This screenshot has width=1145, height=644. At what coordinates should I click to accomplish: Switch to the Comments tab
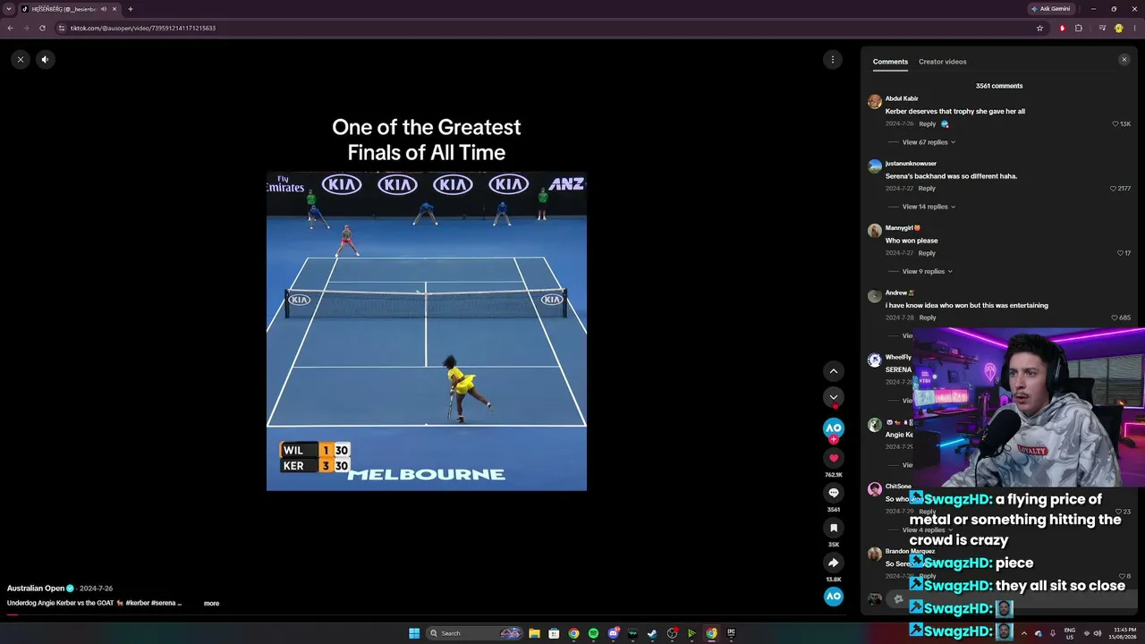(x=890, y=62)
